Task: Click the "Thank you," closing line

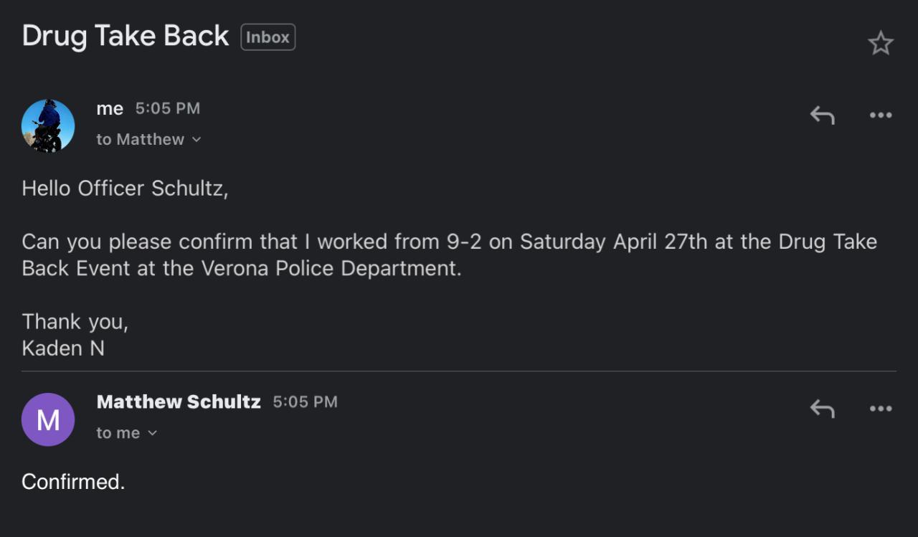Action: tap(75, 322)
